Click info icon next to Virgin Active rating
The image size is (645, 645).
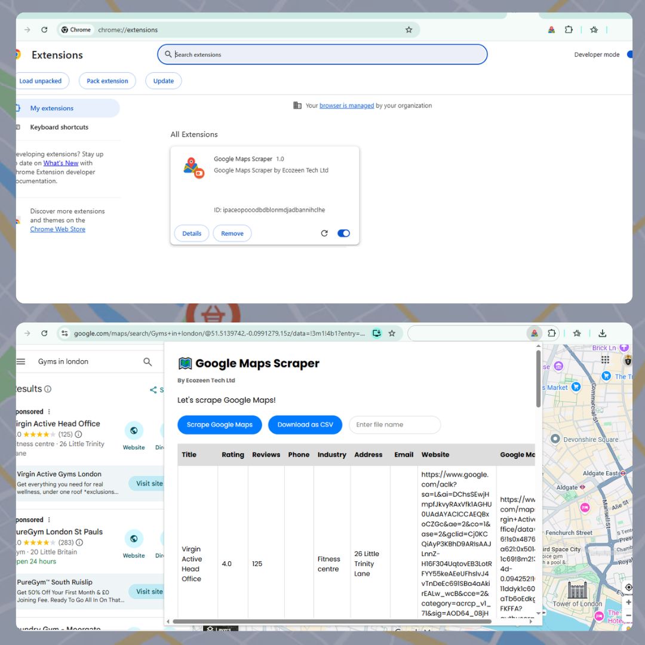tap(79, 434)
